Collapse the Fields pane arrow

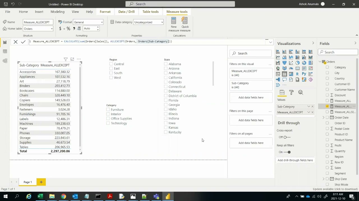point(355,43)
